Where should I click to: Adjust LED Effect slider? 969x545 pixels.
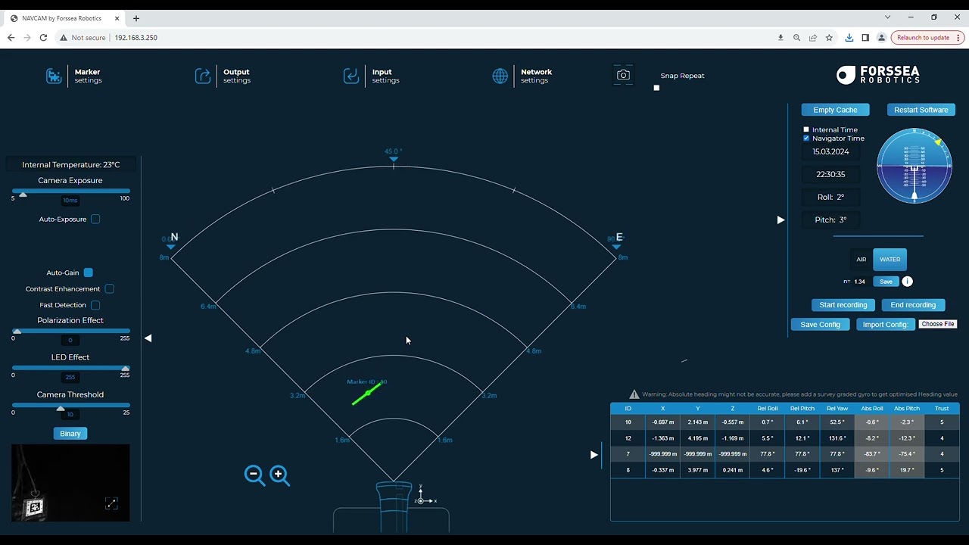pyautogui.click(x=70, y=369)
